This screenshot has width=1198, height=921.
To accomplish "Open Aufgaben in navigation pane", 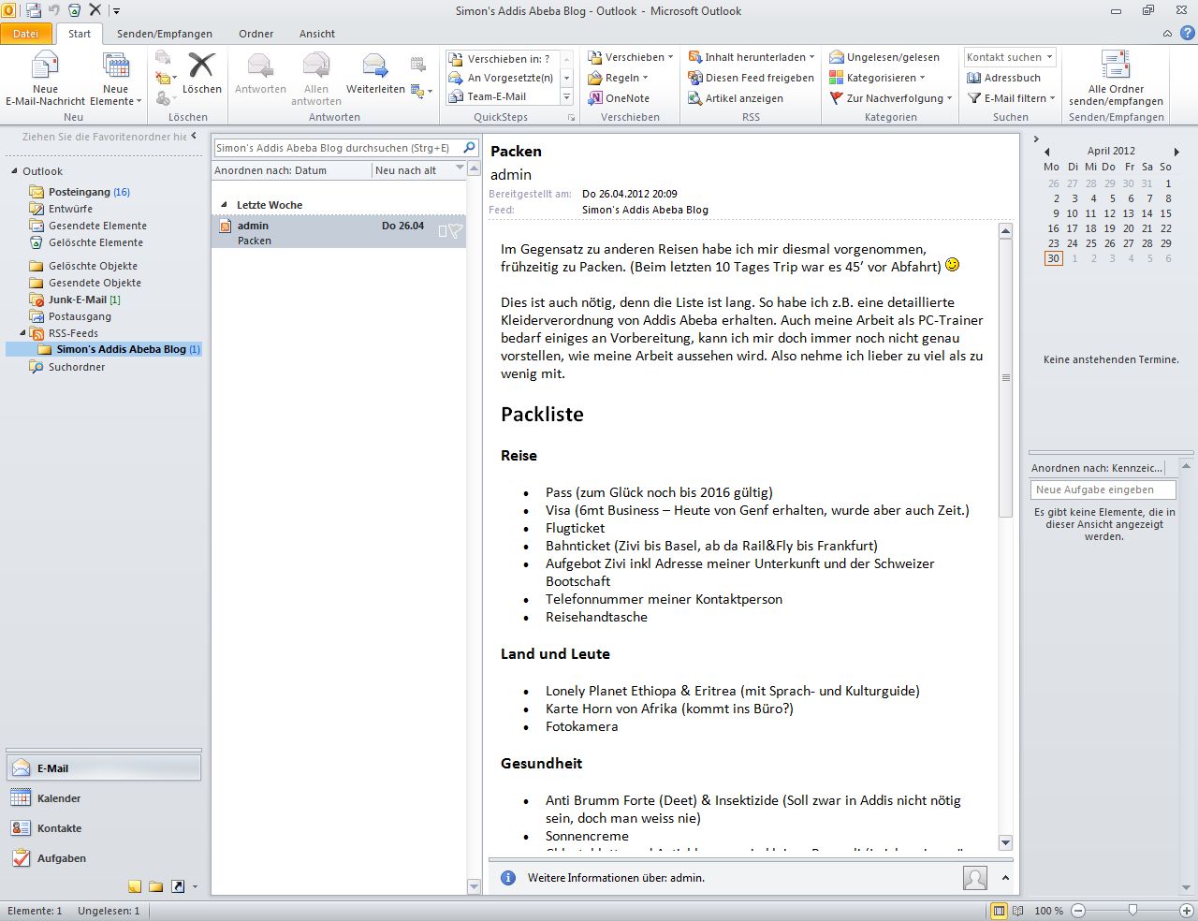I will (61, 858).
